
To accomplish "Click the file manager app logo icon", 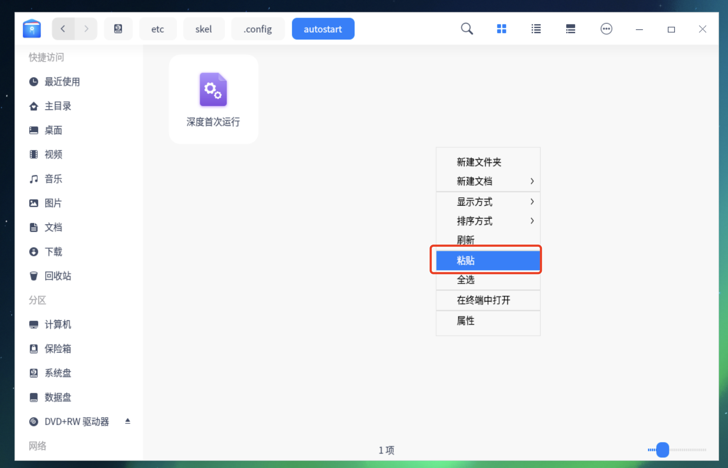I will click(x=32, y=29).
